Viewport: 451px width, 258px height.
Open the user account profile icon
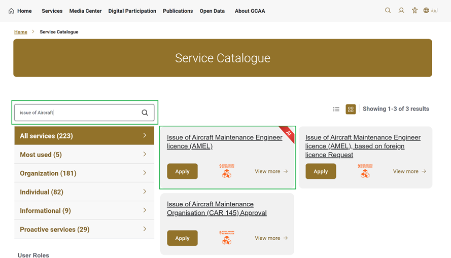pos(401,11)
